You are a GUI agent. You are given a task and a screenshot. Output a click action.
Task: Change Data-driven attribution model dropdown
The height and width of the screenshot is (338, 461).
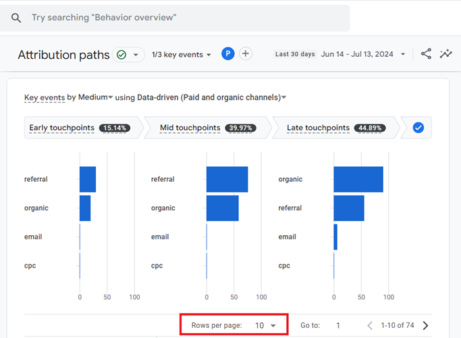tap(212, 97)
